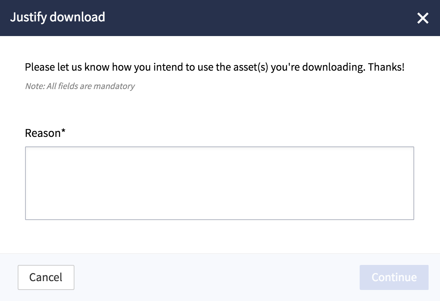The image size is (440, 301).
Task: Click the italic Note text
Action: 80,86
